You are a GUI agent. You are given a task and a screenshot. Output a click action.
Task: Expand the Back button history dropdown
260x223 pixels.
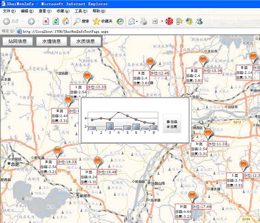pos(22,21)
